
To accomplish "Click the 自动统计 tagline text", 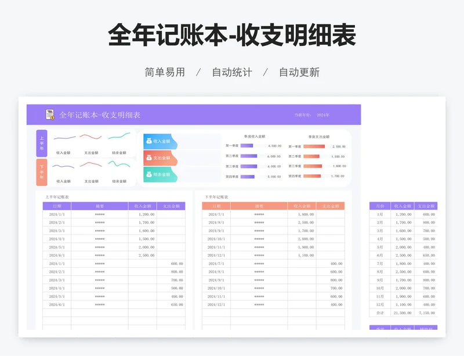I will tap(232, 72).
